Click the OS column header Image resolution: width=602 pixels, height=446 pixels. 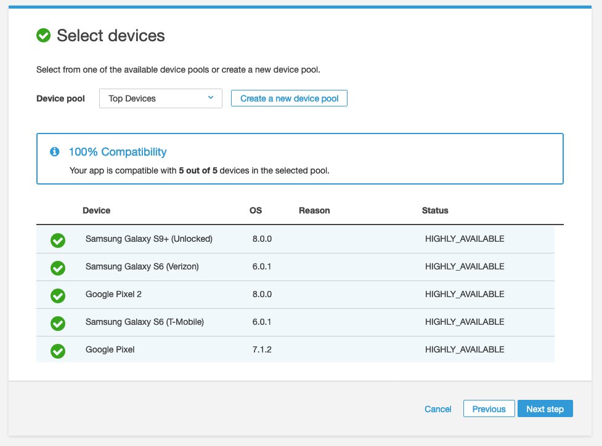tap(256, 210)
